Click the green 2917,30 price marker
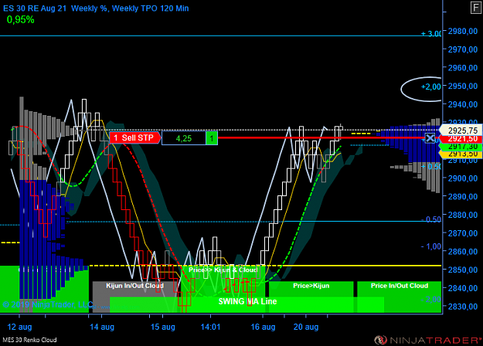 tap(461, 147)
